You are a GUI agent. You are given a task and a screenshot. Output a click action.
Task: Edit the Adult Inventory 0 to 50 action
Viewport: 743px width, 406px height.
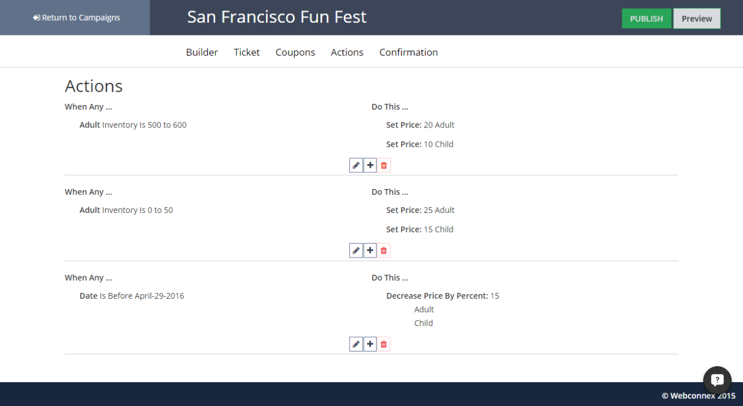click(356, 251)
